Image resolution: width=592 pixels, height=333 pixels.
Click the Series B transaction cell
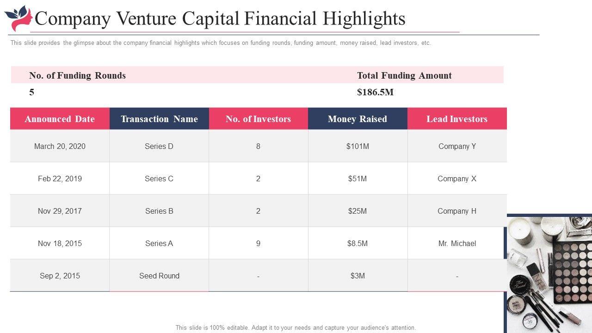159,211
